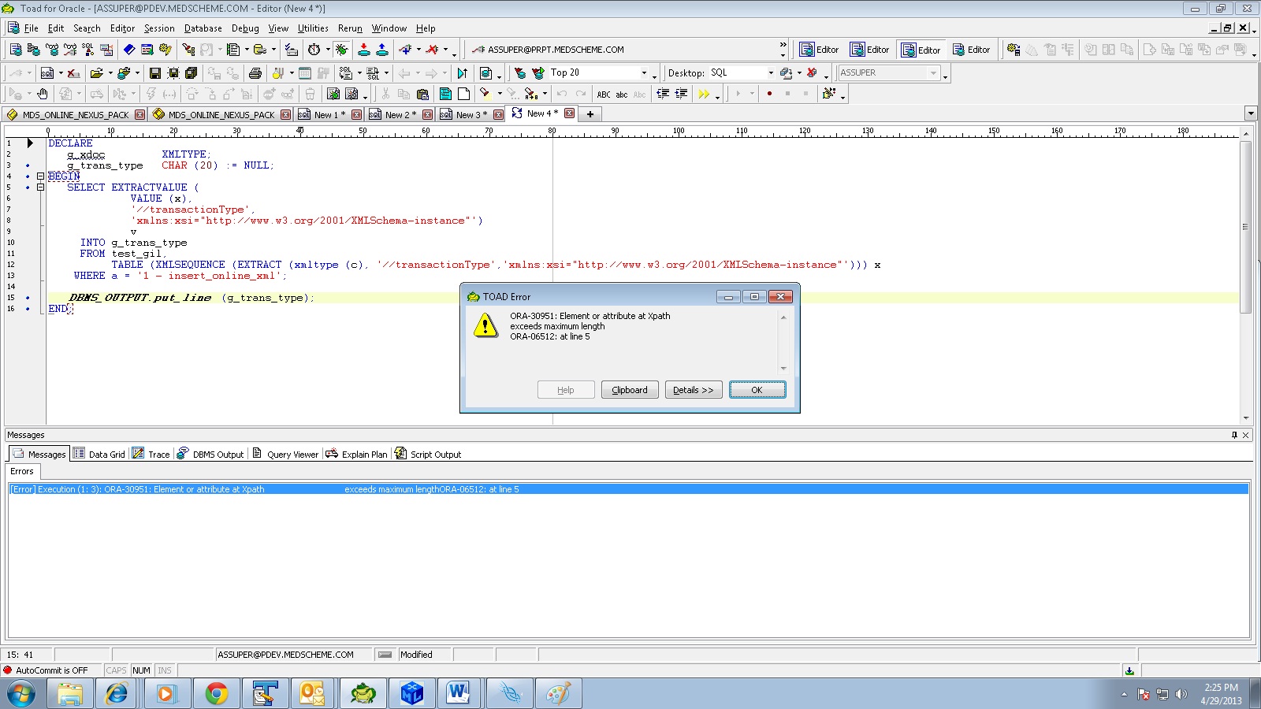Open the Desktop SQL dropdown
The height and width of the screenshot is (709, 1261).
770,73
